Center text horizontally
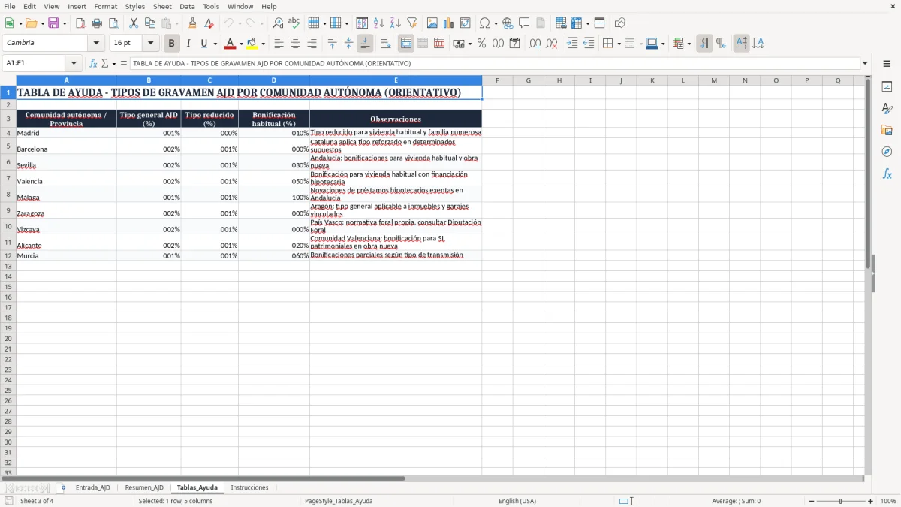The height and width of the screenshot is (507, 901). click(x=295, y=44)
